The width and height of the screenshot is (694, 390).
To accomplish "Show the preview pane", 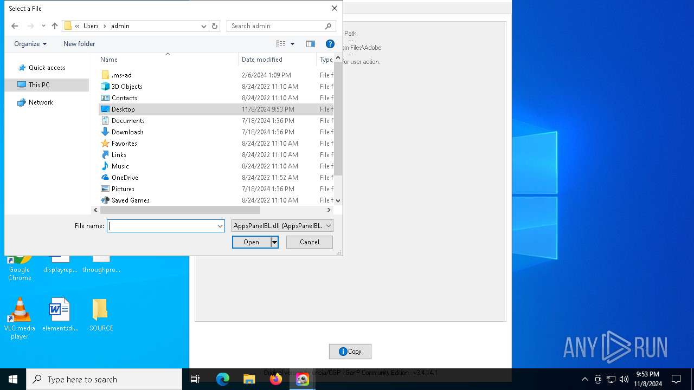I will (x=311, y=44).
